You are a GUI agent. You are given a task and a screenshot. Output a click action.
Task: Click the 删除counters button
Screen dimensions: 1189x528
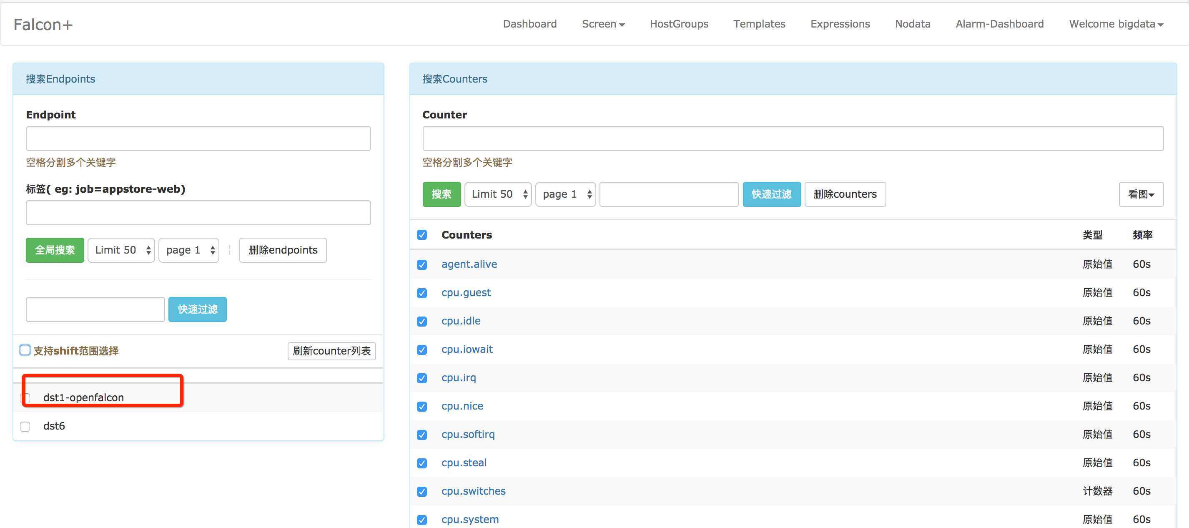[x=845, y=194]
